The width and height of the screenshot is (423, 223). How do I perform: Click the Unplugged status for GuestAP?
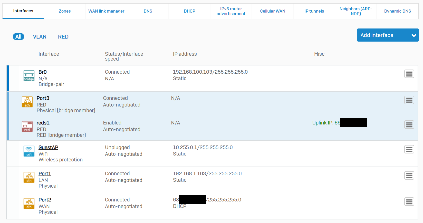tap(117, 148)
